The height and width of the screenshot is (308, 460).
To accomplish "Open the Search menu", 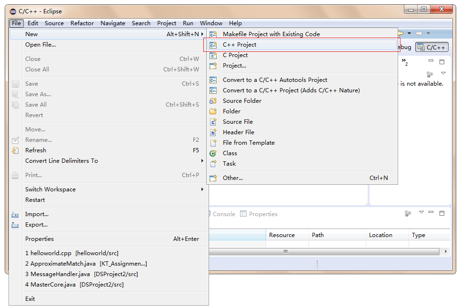I will (141, 23).
